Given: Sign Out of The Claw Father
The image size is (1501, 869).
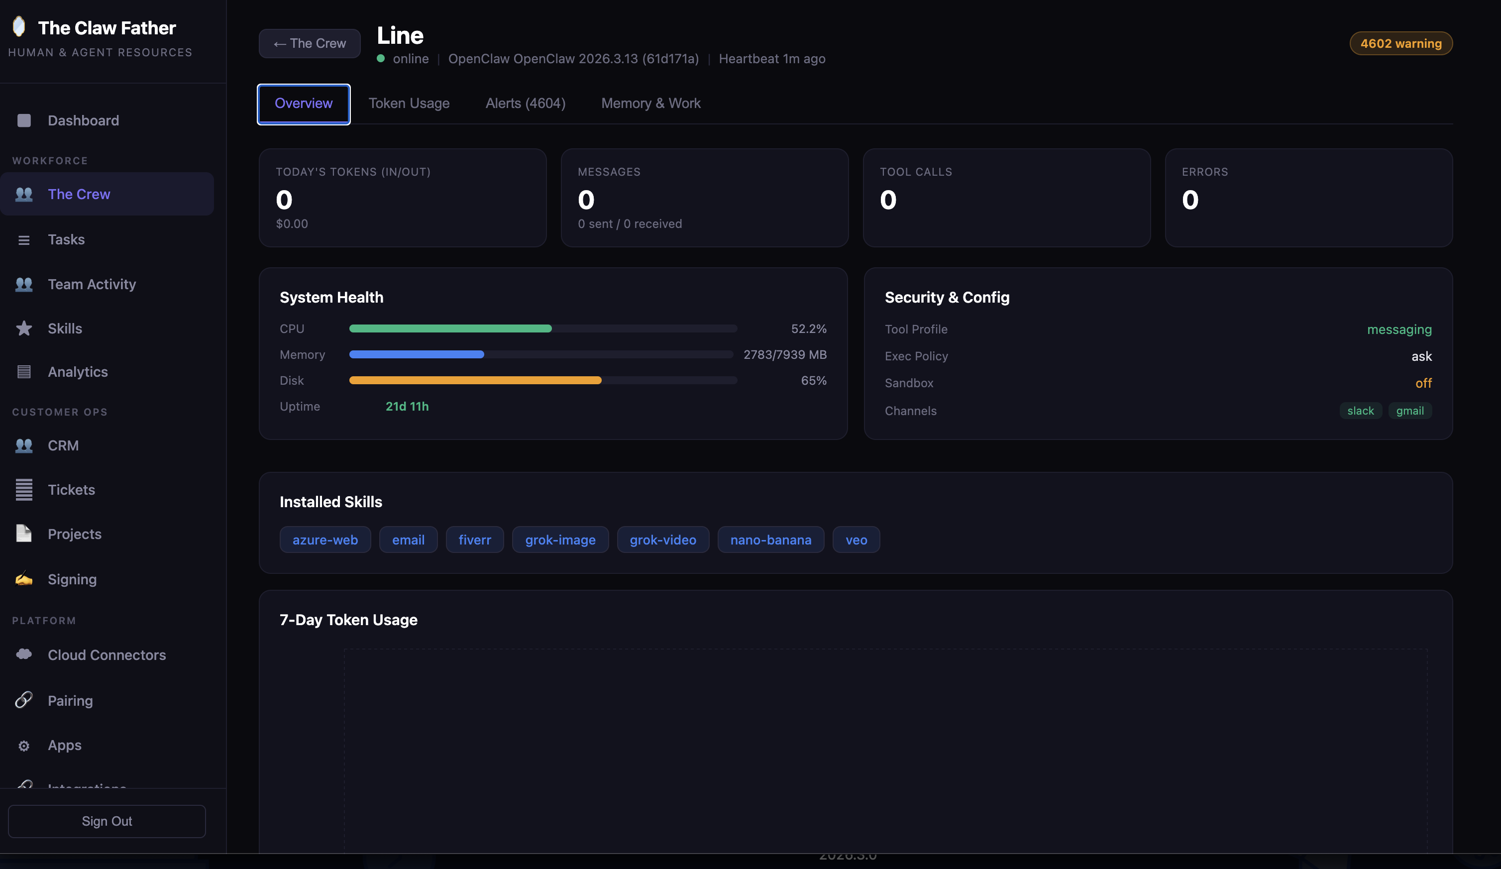Looking at the screenshot, I should coord(107,821).
